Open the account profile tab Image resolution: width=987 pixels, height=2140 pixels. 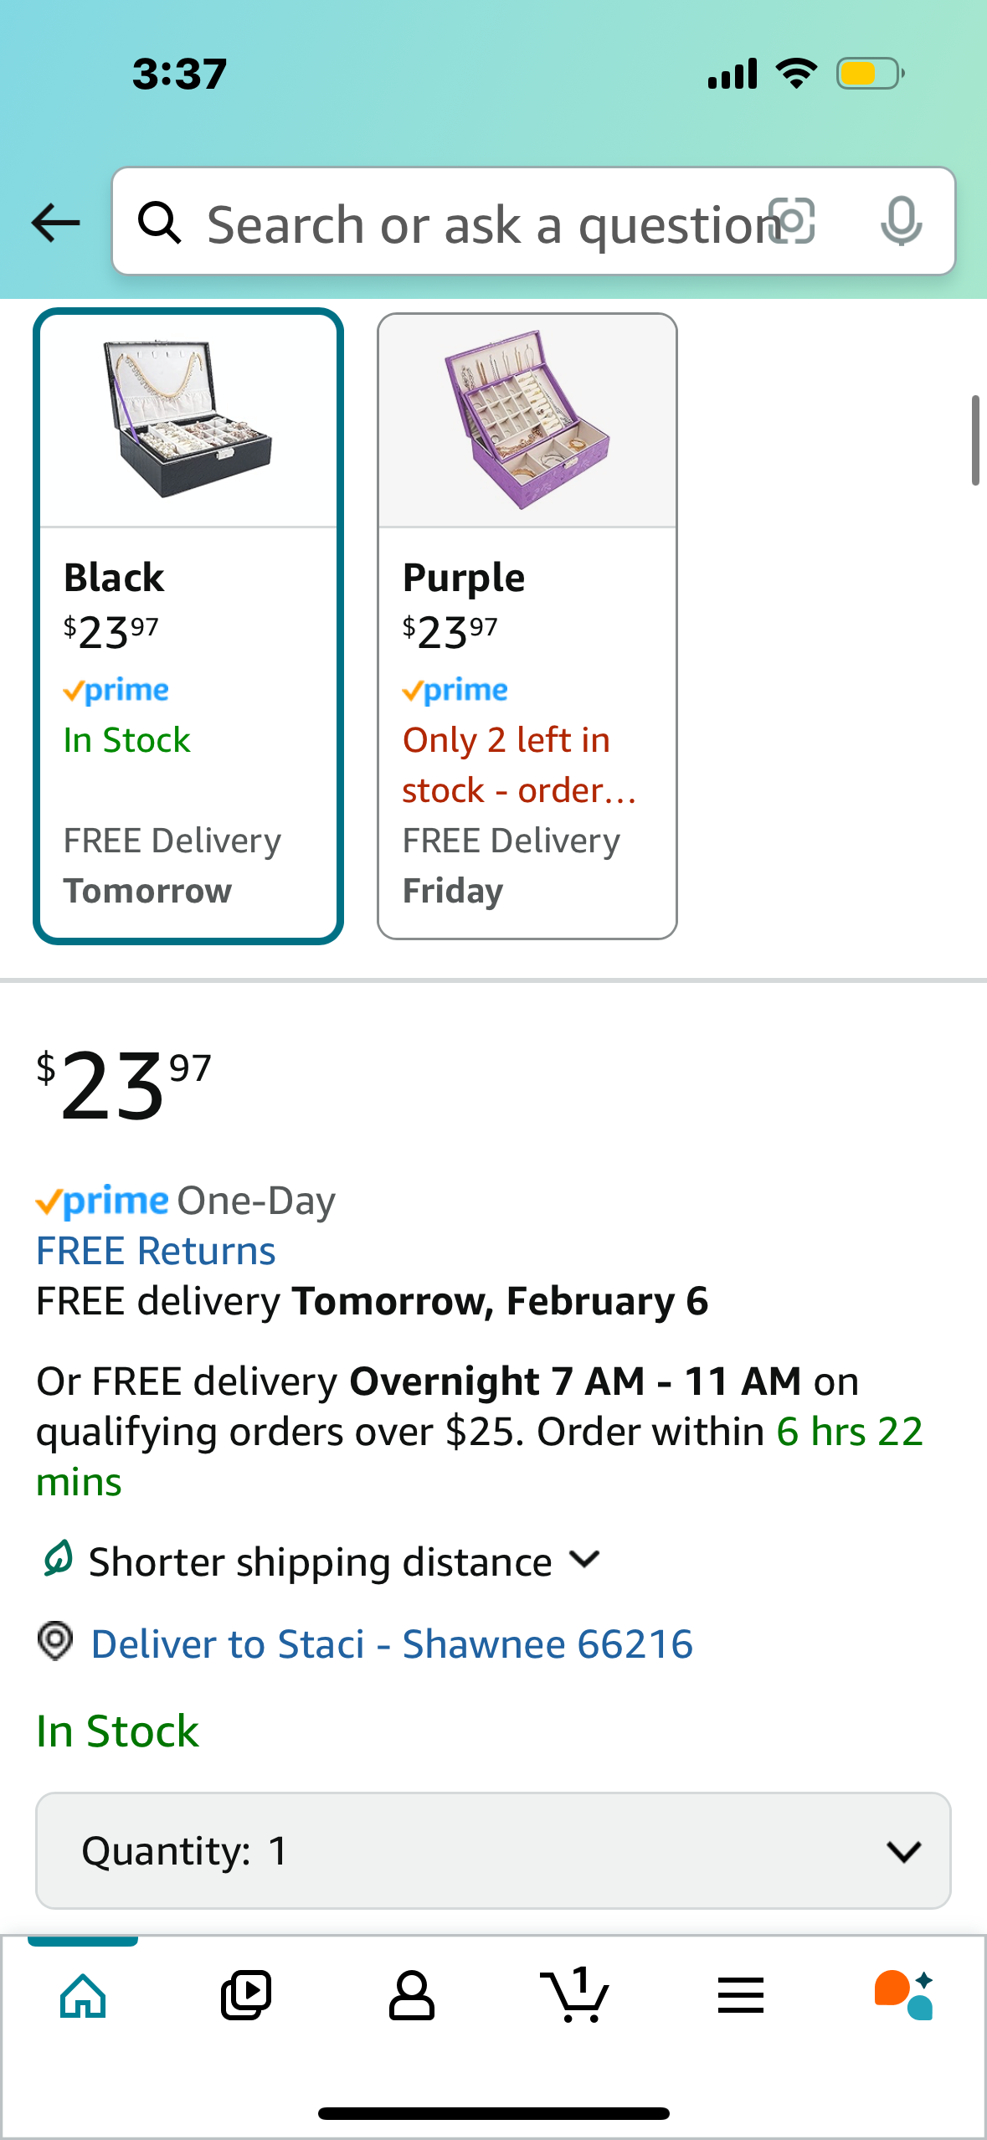[x=411, y=1995]
